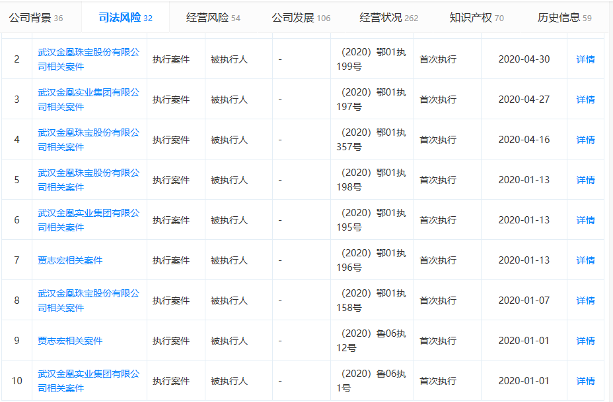Switch to the 知识产权 tab
This screenshot has width=613, height=402.
[476, 18]
